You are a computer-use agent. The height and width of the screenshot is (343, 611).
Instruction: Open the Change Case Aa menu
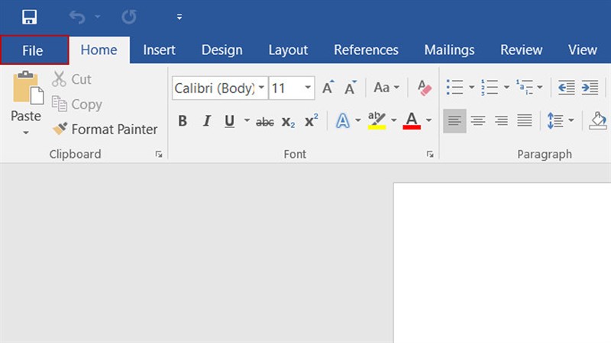[x=386, y=88]
